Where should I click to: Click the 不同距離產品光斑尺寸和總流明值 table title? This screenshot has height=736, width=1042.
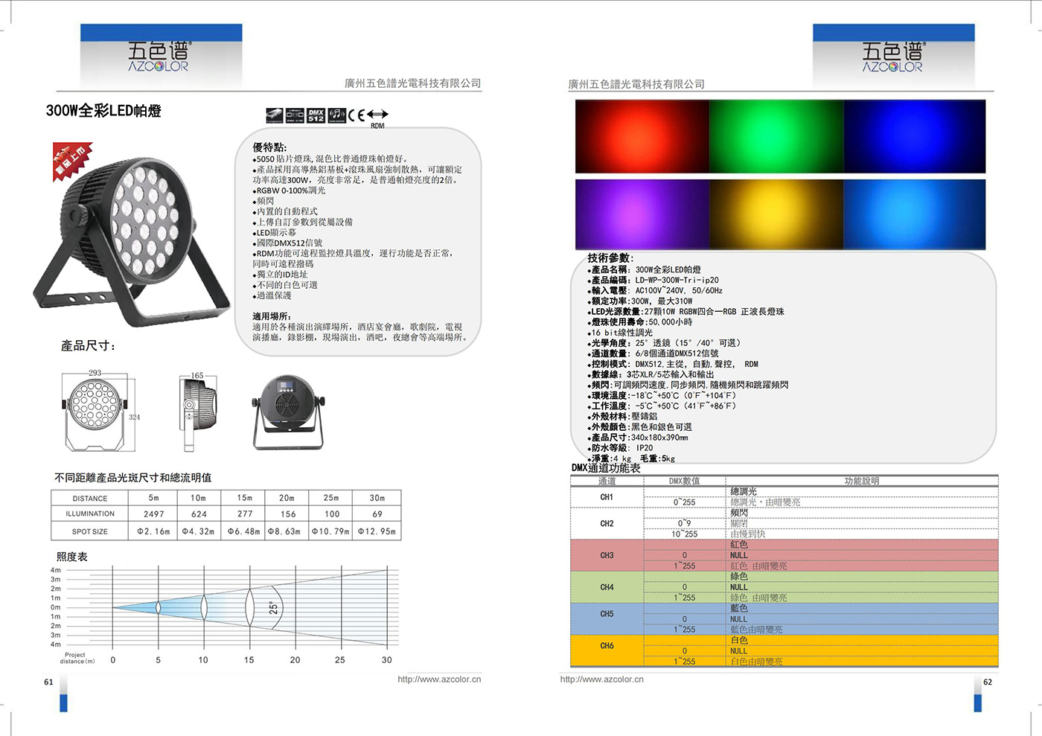(133, 478)
